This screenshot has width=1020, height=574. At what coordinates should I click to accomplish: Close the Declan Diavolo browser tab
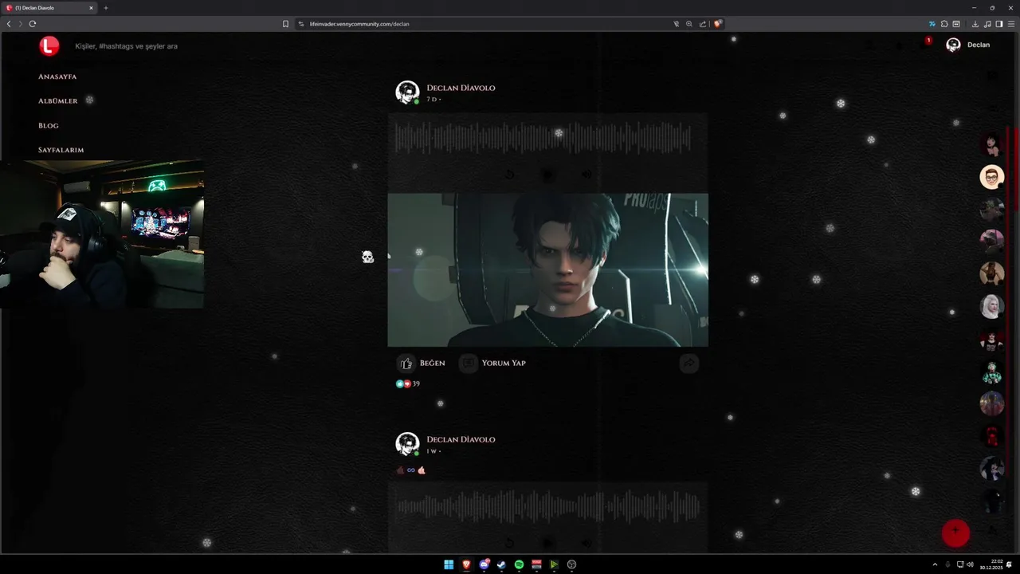(x=91, y=8)
